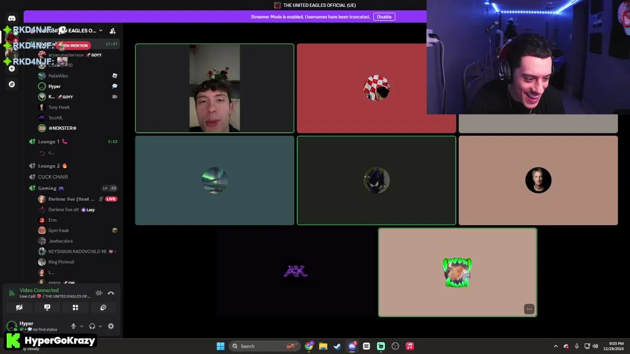Select the green-framed avatar call tile
Screen dimensions: 630x354
[457, 272]
